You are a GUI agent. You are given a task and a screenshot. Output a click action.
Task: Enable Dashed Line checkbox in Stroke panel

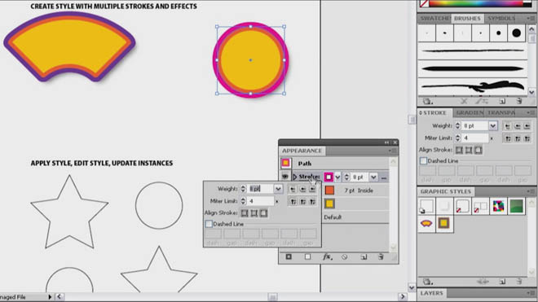click(x=423, y=160)
